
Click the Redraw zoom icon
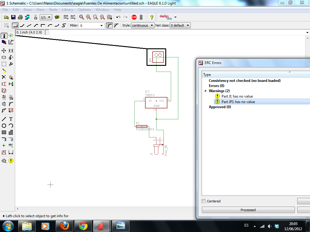102,17
